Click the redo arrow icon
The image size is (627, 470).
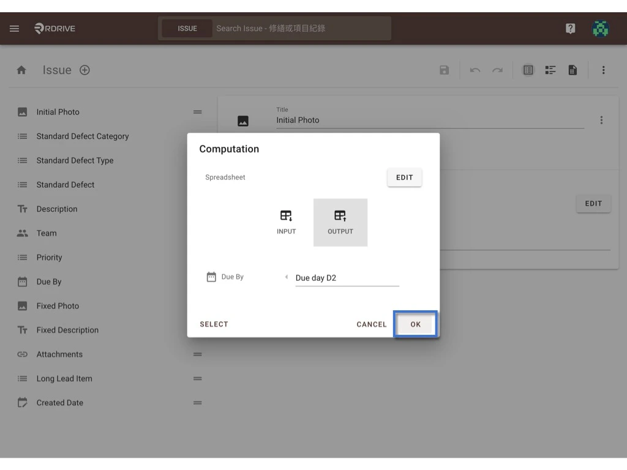click(497, 70)
